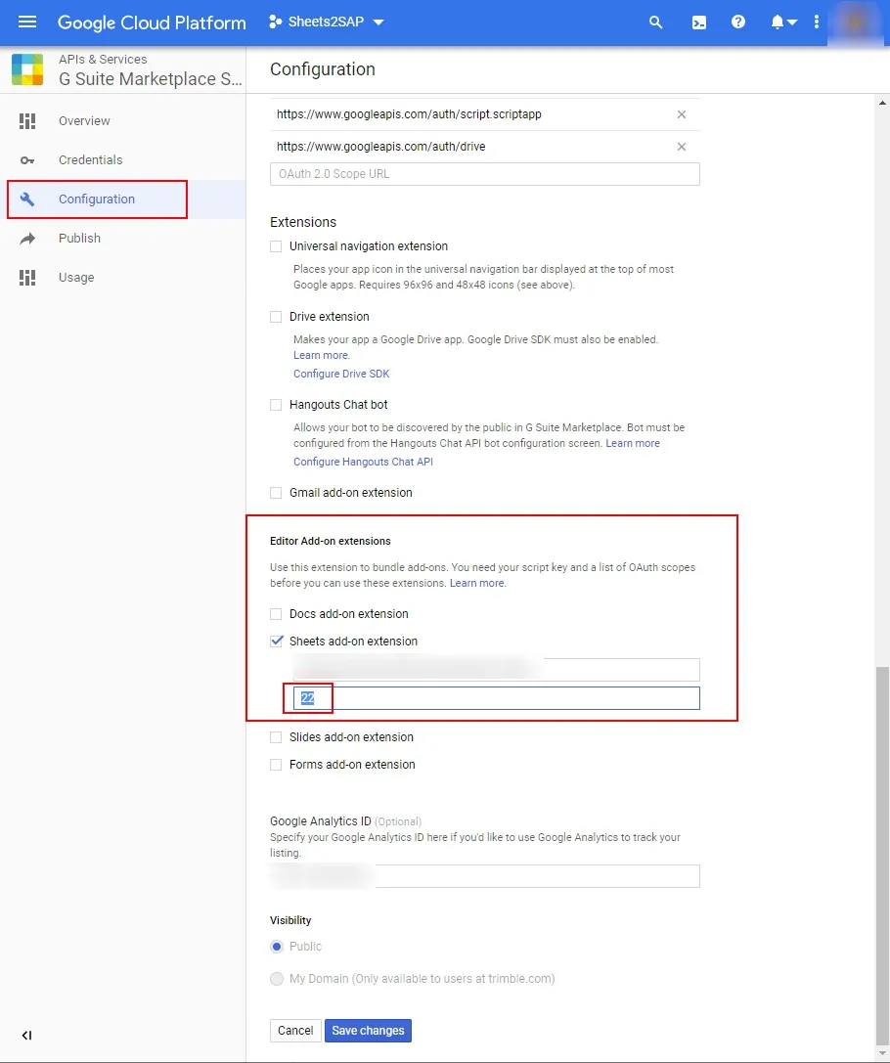Open Learn more link for Editor Add-ons
The height and width of the screenshot is (1063, 890).
point(477,583)
